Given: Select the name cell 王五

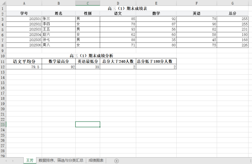Looking at the screenshot, I should pyautogui.click(x=59, y=29).
